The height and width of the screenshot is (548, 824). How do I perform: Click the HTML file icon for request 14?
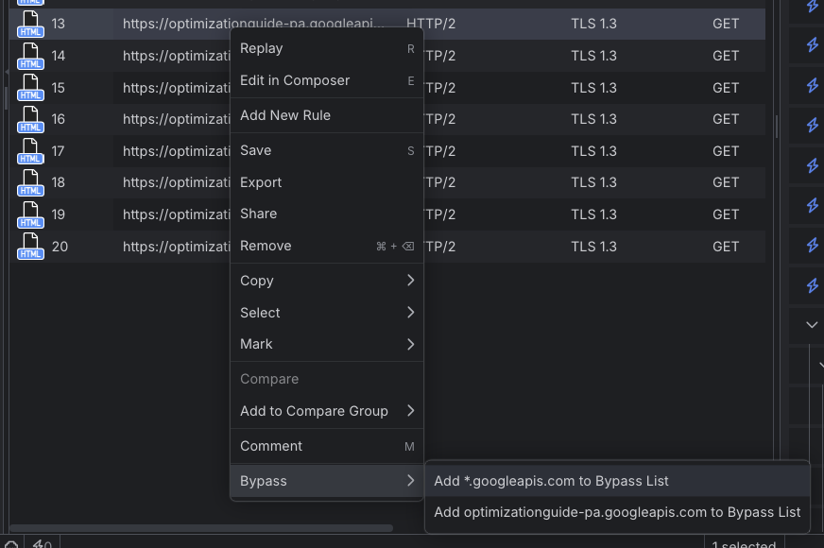point(30,57)
